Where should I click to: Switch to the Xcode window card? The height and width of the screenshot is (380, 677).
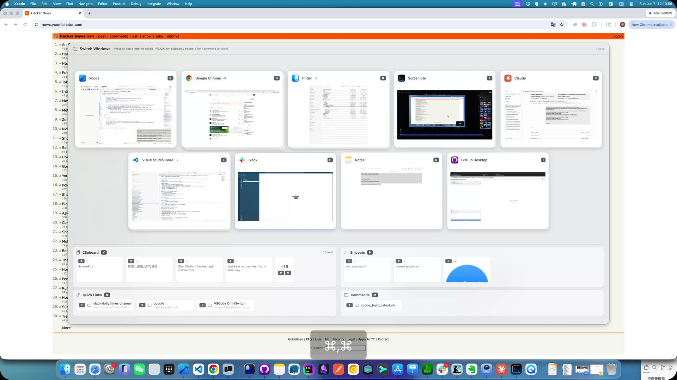[x=126, y=109]
